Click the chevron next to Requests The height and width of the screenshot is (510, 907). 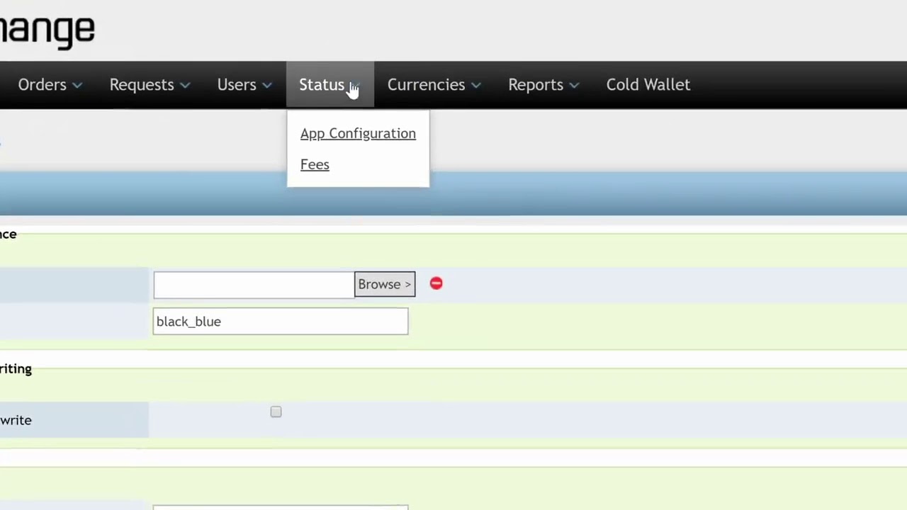click(x=185, y=86)
